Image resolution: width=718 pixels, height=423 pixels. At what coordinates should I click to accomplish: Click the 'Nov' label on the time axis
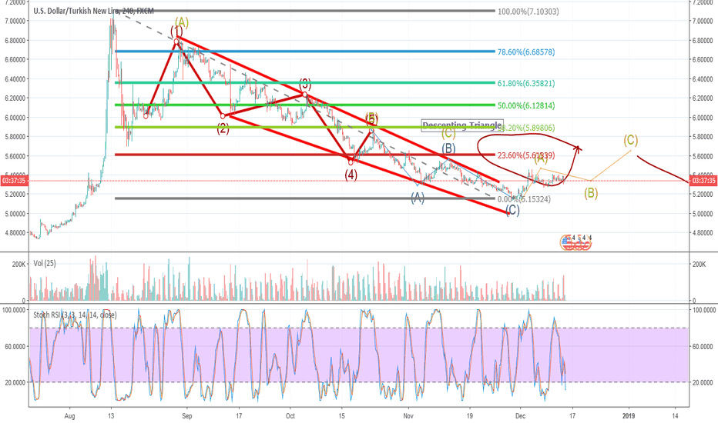click(408, 416)
